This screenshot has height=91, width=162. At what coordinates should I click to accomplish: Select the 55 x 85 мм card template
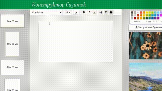[x=12, y=85]
